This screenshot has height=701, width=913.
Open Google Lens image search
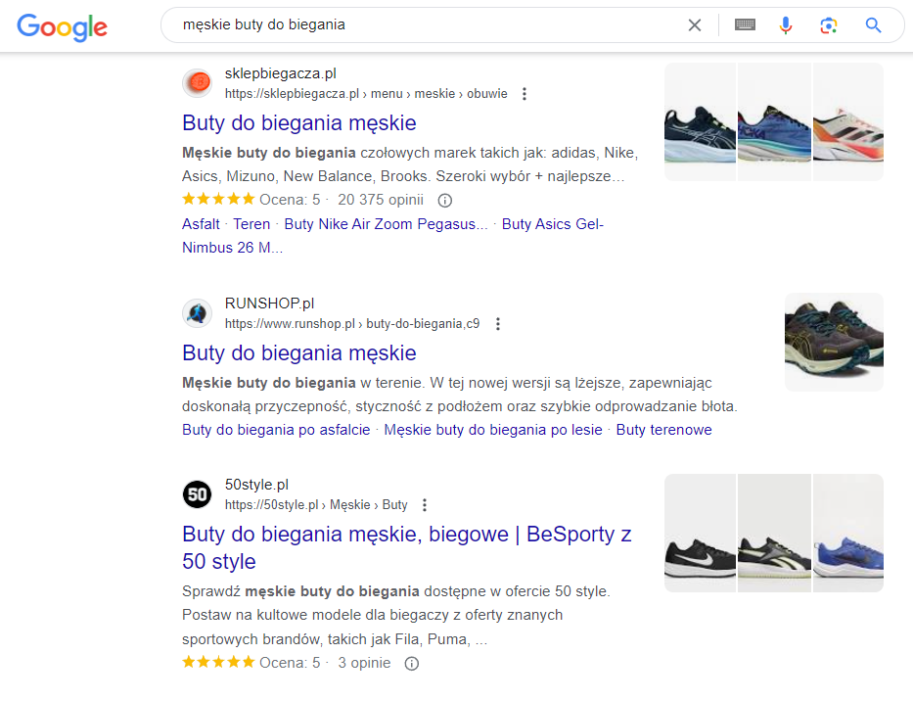829,25
